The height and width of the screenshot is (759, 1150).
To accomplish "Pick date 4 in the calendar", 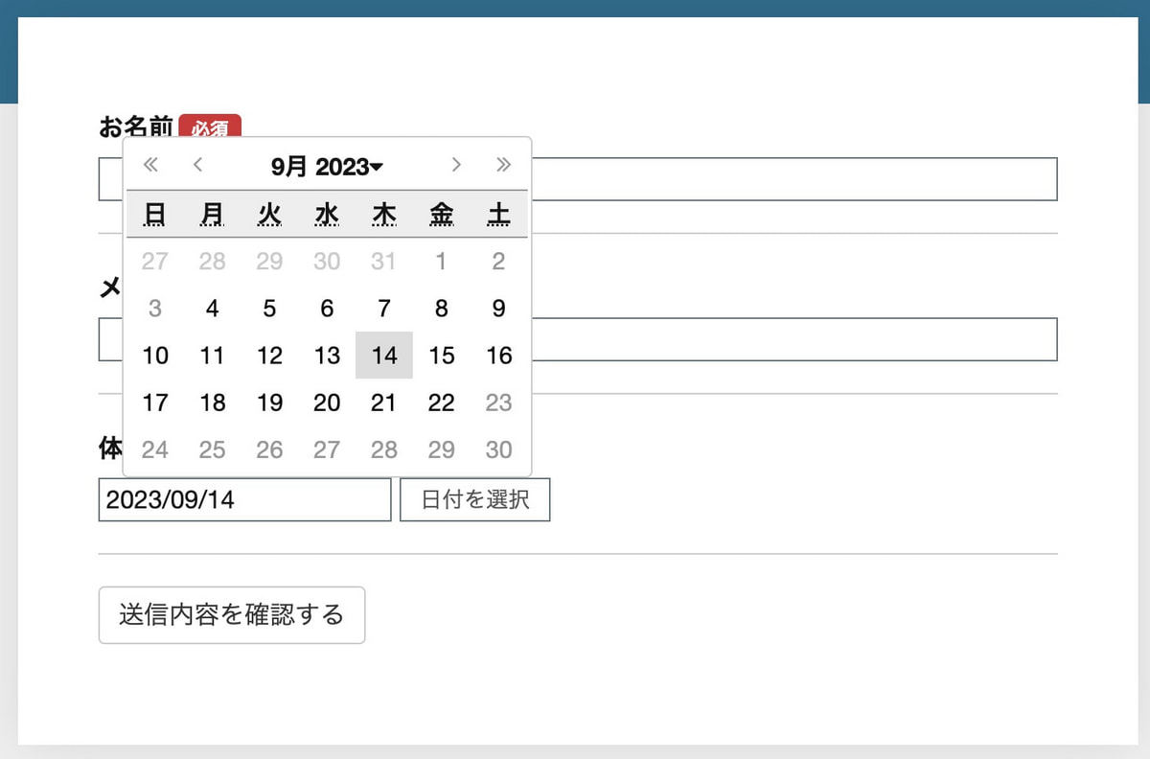I will point(212,309).
